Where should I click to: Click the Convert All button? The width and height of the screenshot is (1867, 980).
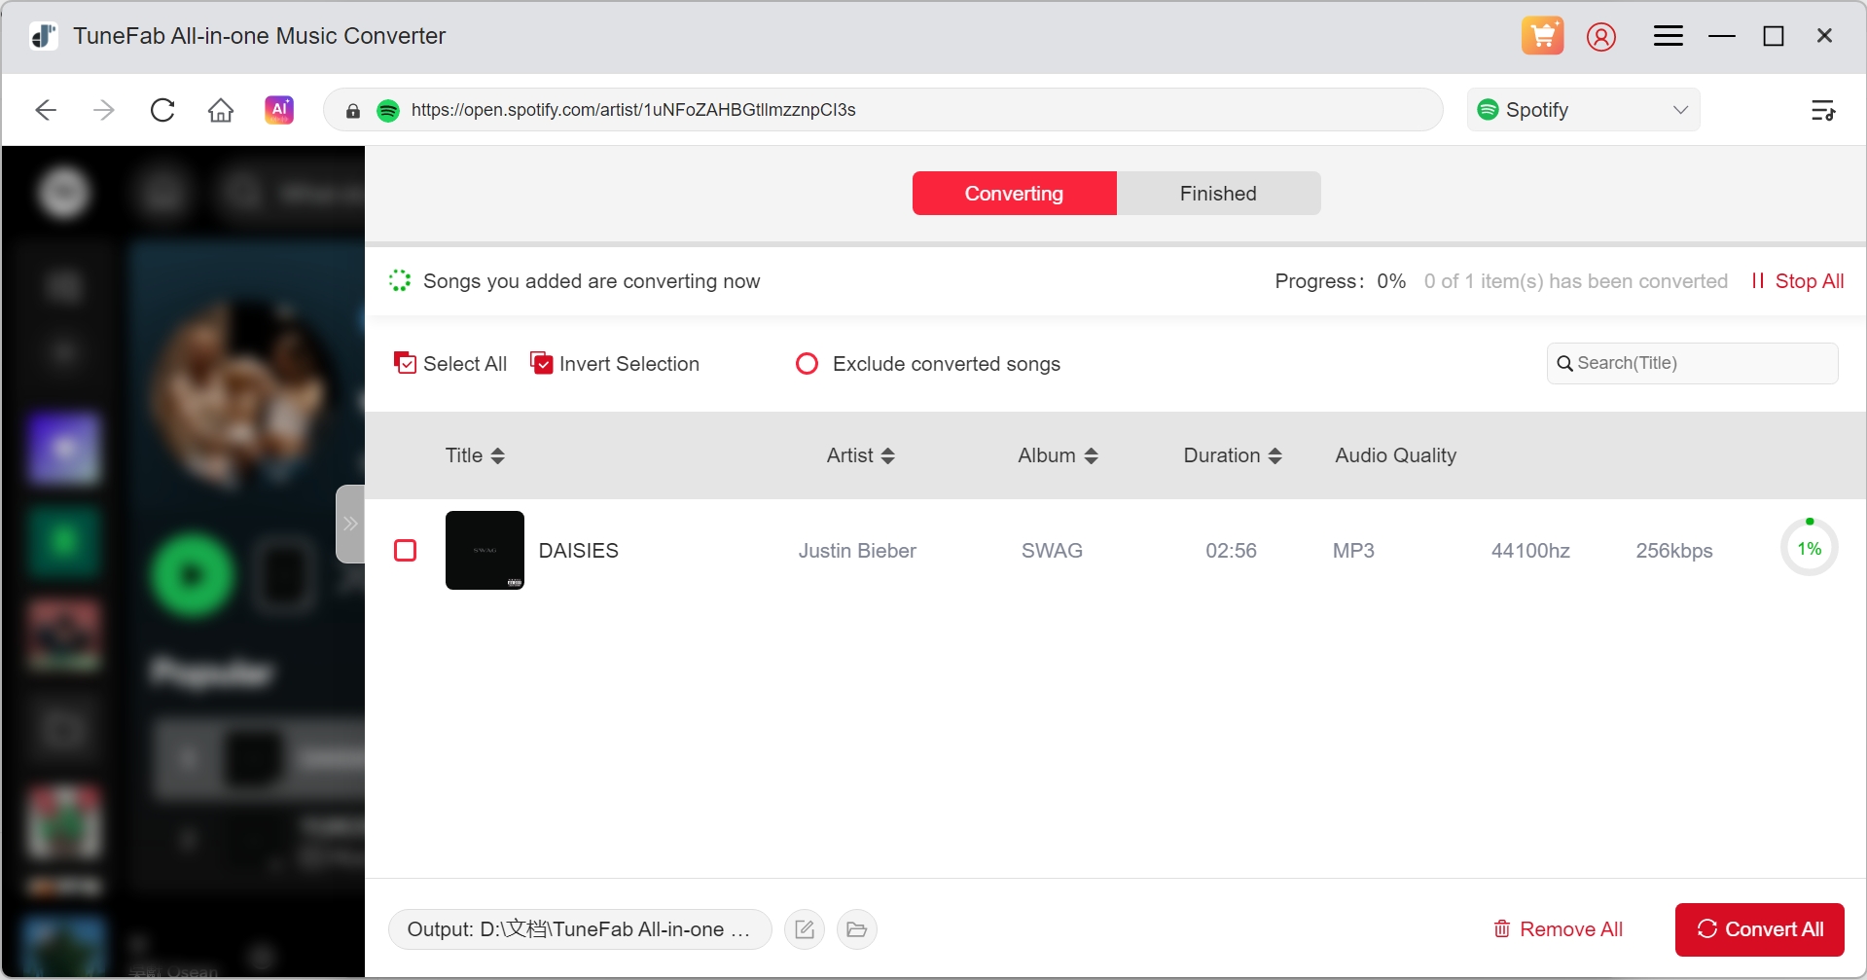click(1759, 928)
